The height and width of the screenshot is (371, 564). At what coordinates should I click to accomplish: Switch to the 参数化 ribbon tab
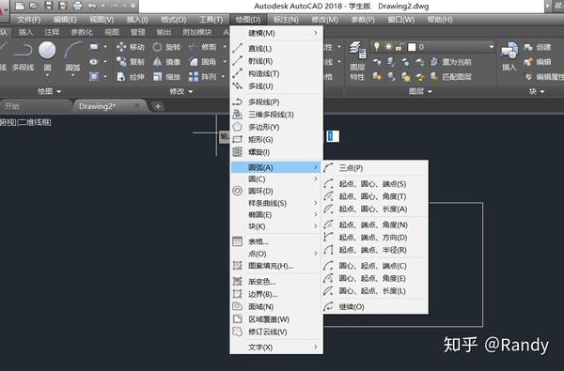tap(82, 32)
